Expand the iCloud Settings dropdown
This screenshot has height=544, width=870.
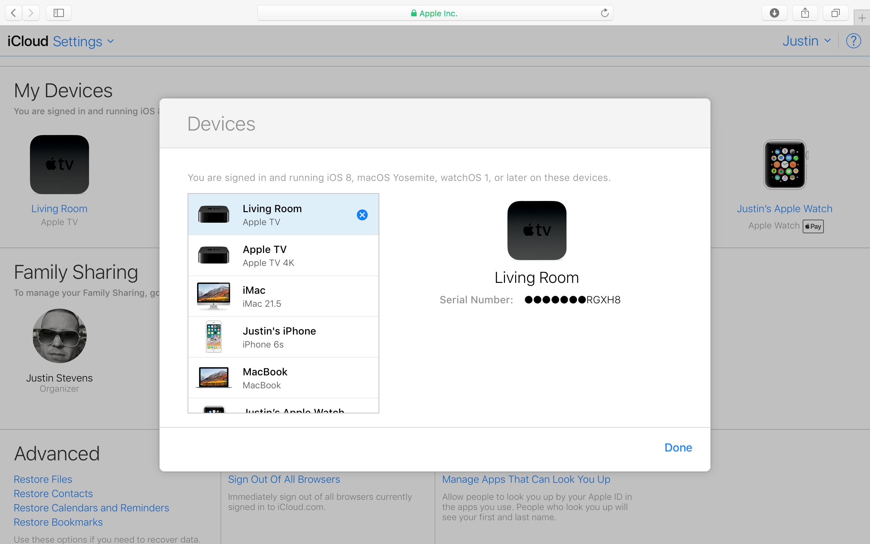click(x=83, y=41)
